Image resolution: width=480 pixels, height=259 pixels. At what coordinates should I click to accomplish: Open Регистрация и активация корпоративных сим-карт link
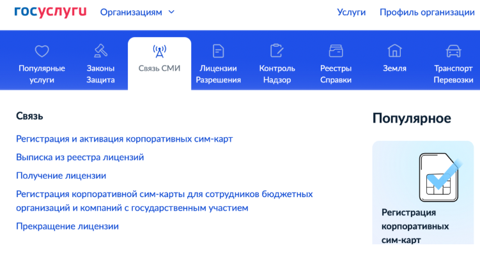[124, 138]
